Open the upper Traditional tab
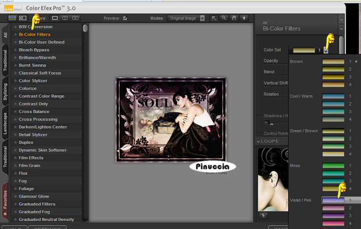The width and height of the screenshot is (361, 229). (5, 60)
